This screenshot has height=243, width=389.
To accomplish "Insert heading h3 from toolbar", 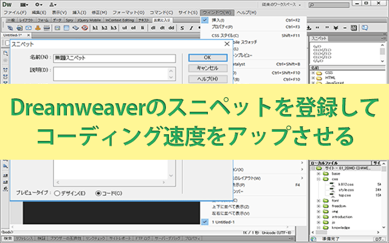I will pos(114,28).
